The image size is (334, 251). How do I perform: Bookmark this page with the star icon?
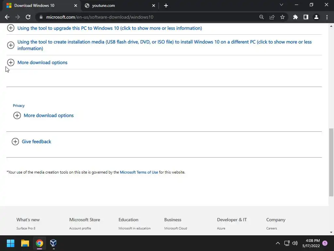(x=282, y=17)
